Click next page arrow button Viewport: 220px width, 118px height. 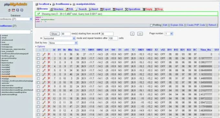(x=132, y=34)
